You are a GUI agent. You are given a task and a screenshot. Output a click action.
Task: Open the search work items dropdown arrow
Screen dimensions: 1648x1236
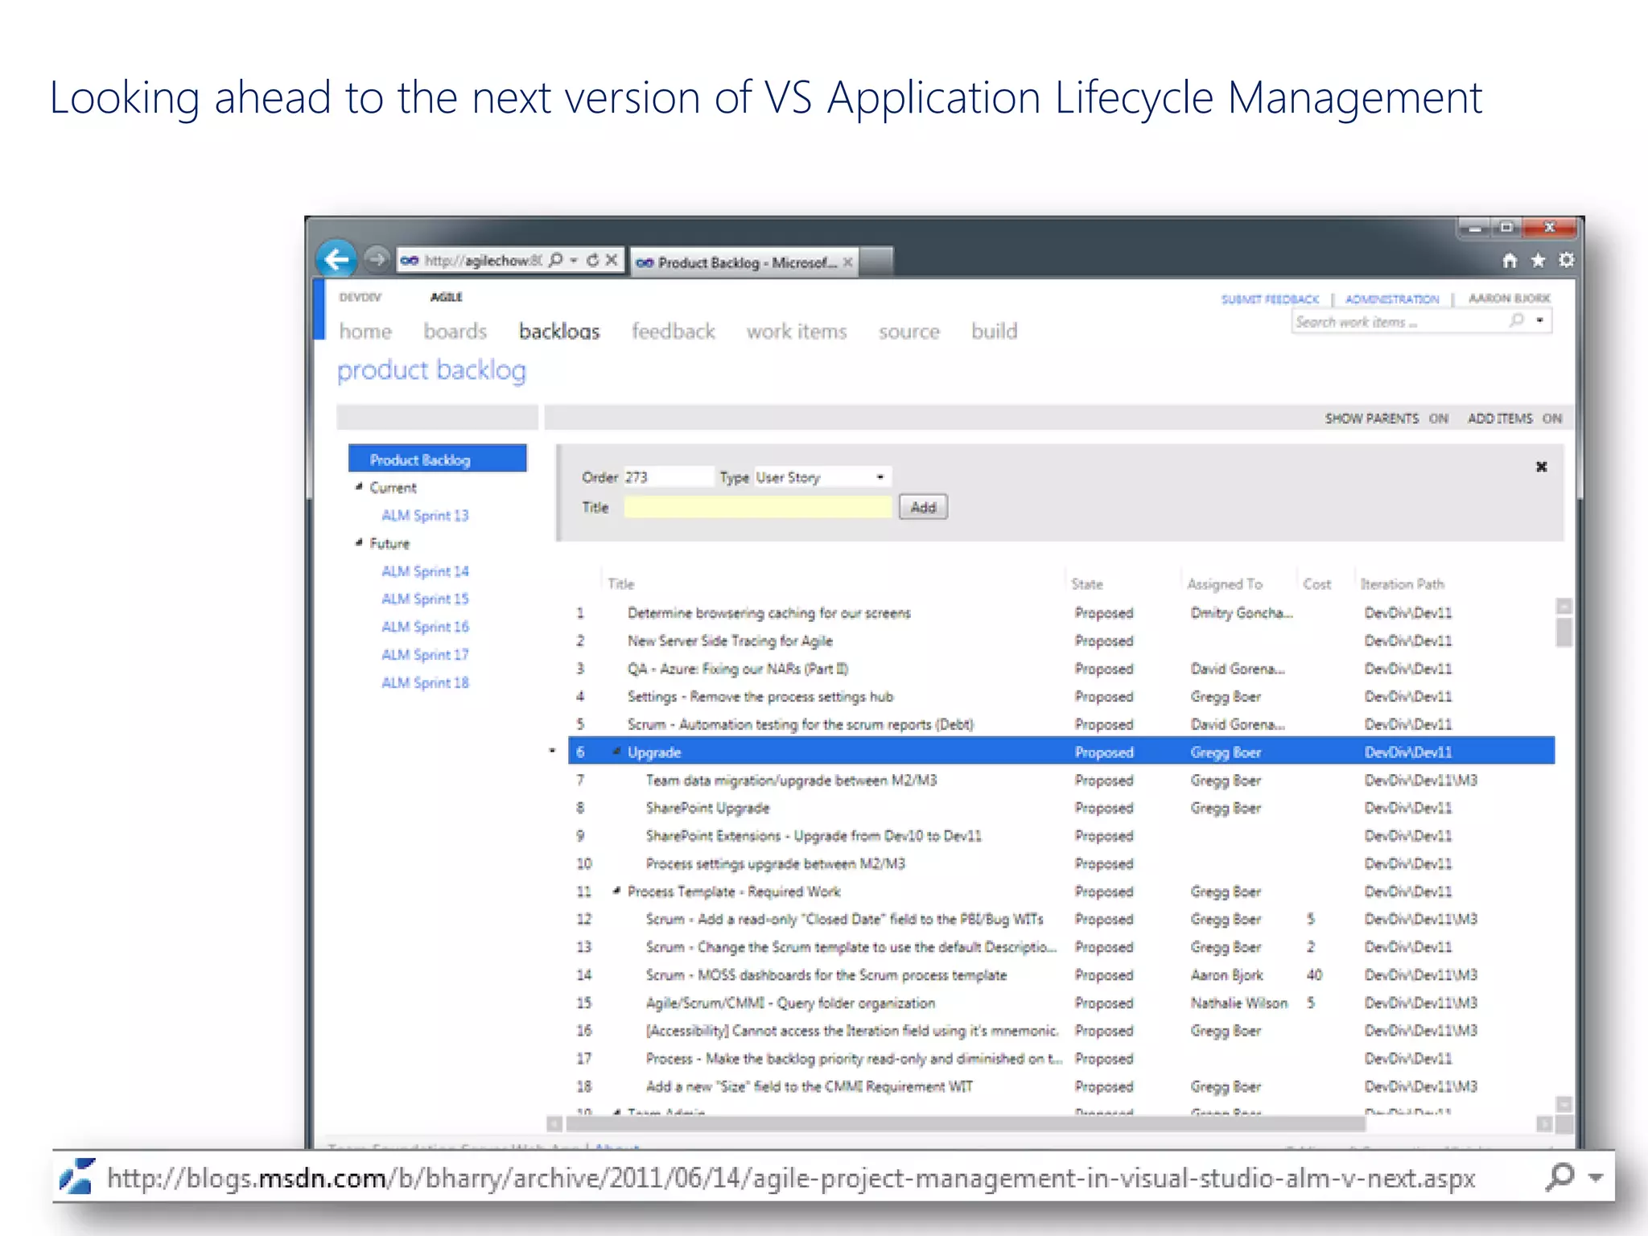point(1539,320)
